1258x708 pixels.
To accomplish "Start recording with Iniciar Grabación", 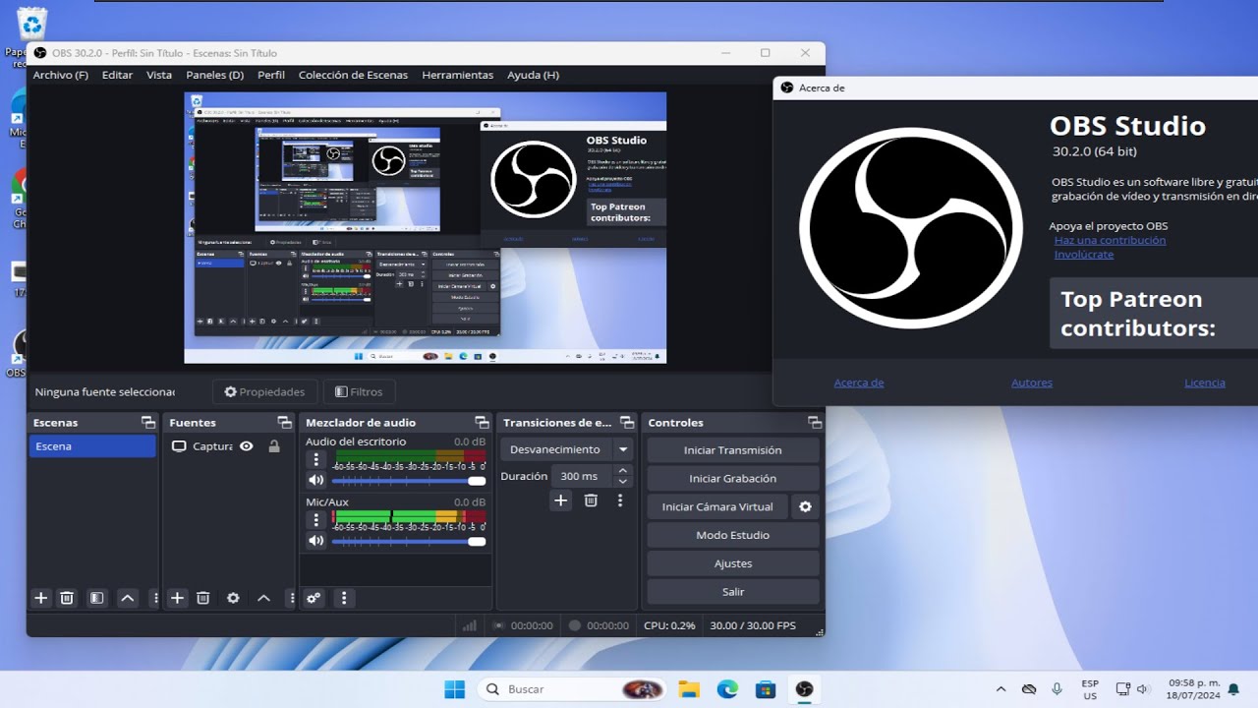I will coord(733,479).
